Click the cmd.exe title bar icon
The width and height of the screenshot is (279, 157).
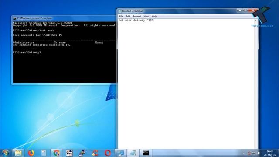pyautogui.click(x=14, y=18)
